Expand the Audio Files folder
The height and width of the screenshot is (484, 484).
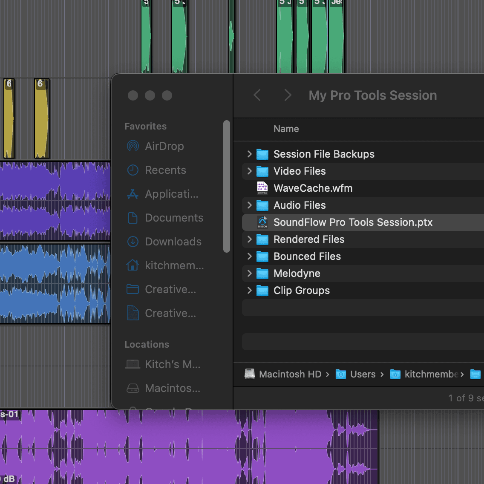tap(249, 205)
